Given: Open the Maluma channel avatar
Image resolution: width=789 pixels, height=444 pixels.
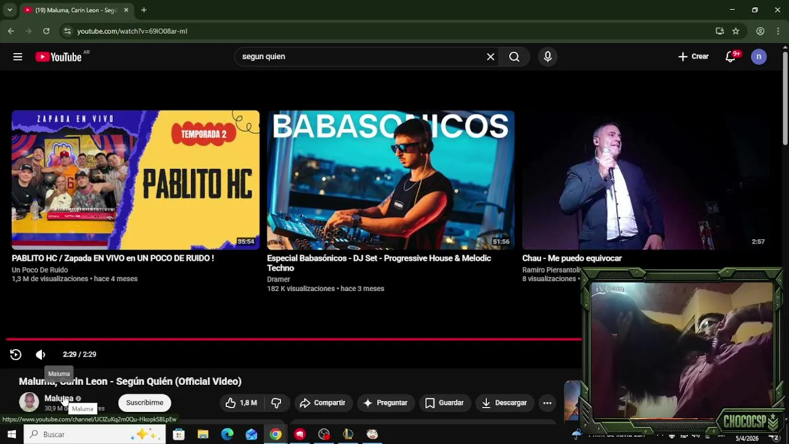Looking at the screenshot, I should click(x=29, y=402).
